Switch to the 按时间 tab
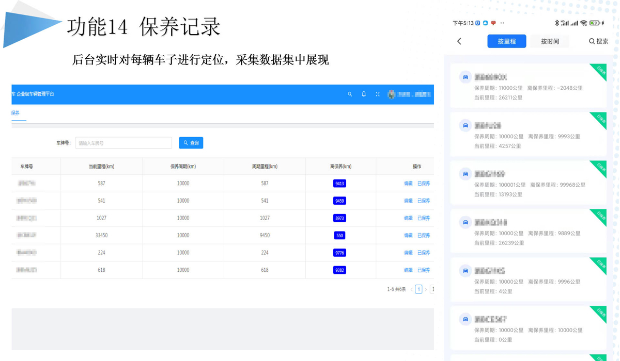 [550, 41]
